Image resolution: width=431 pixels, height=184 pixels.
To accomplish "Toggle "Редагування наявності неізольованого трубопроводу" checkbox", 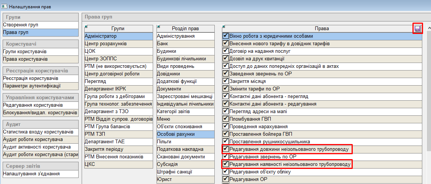I will coord(226,164).
